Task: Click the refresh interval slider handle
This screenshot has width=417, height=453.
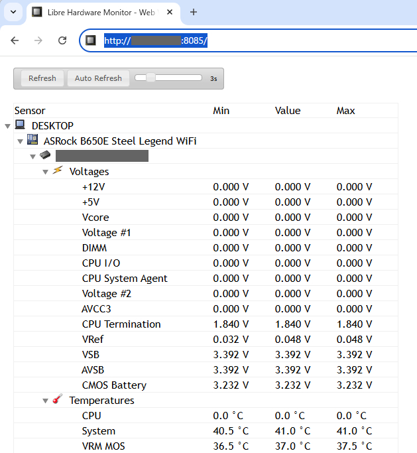Action: tap(150, 78)
